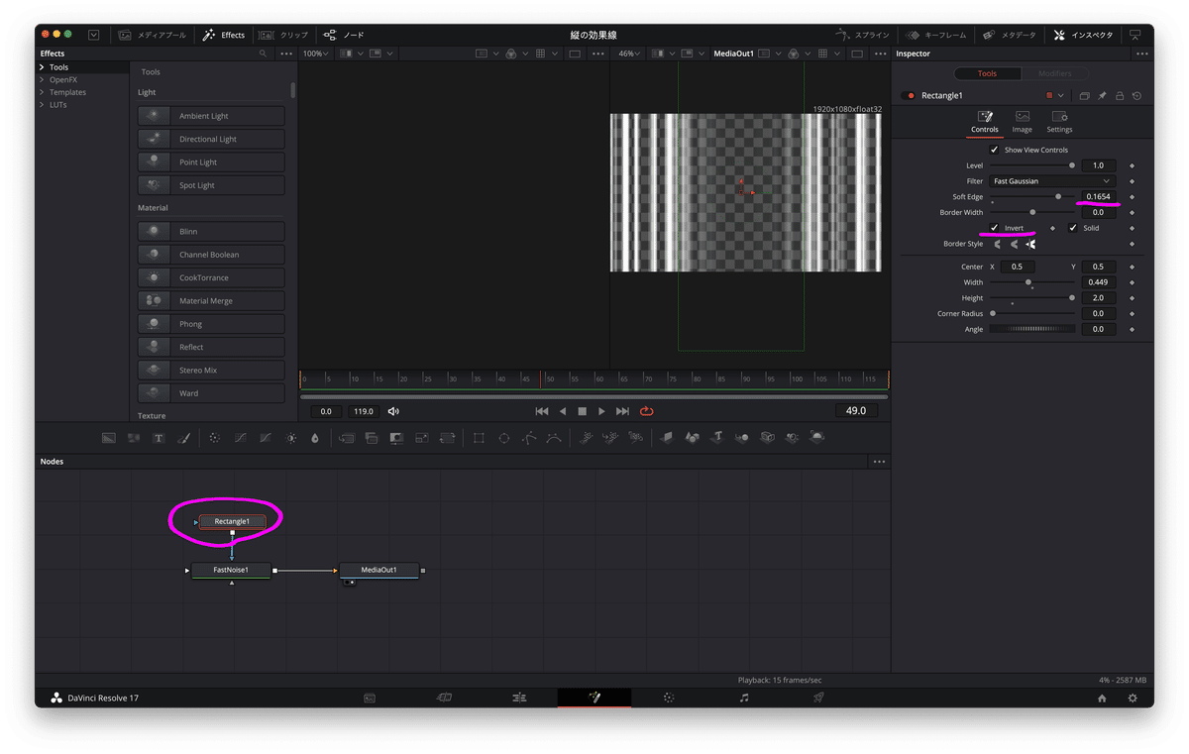Toggle Rectangle1 enable switch in Inspector
The image size is (1189, 754).
pyautogui.click(x=911, y=96)
